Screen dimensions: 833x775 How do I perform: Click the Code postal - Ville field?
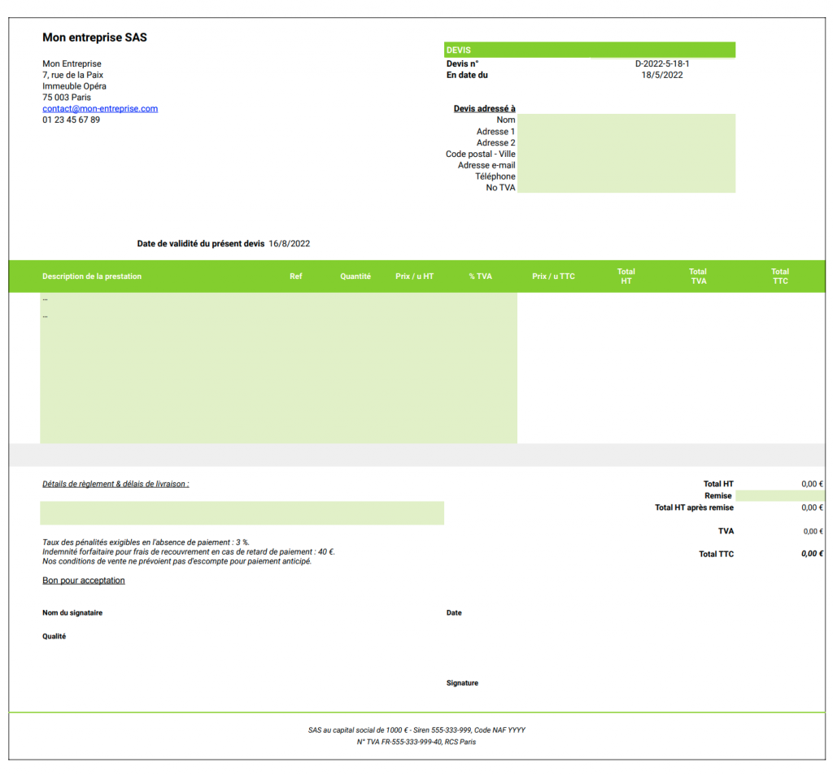pos(626,155)
